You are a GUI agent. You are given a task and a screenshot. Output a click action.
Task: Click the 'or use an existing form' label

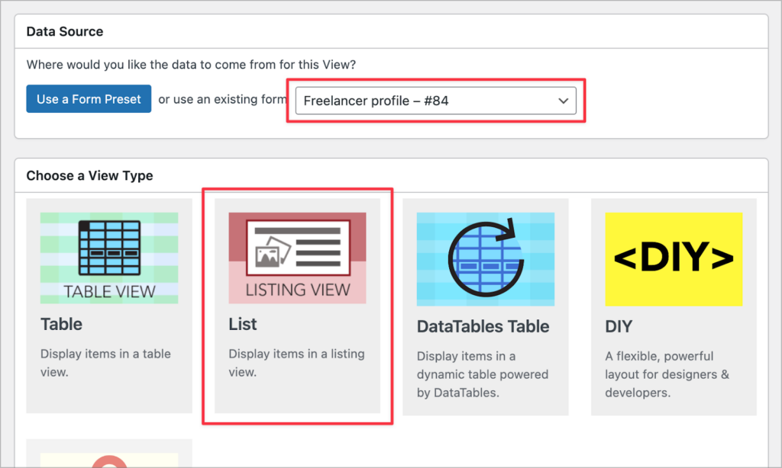(222, 99)
